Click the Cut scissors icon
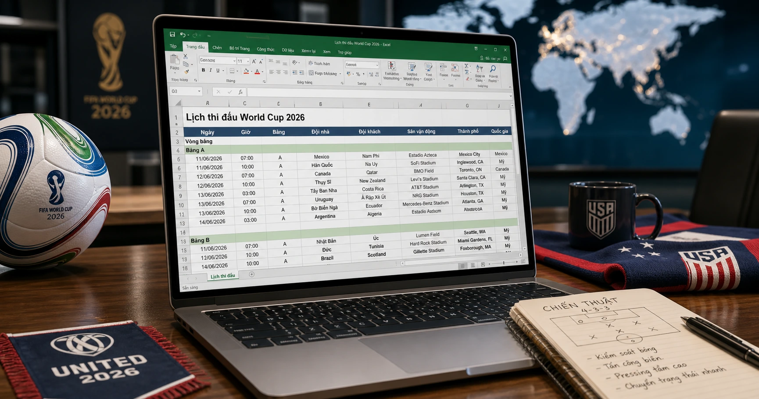 pos(186,57)
